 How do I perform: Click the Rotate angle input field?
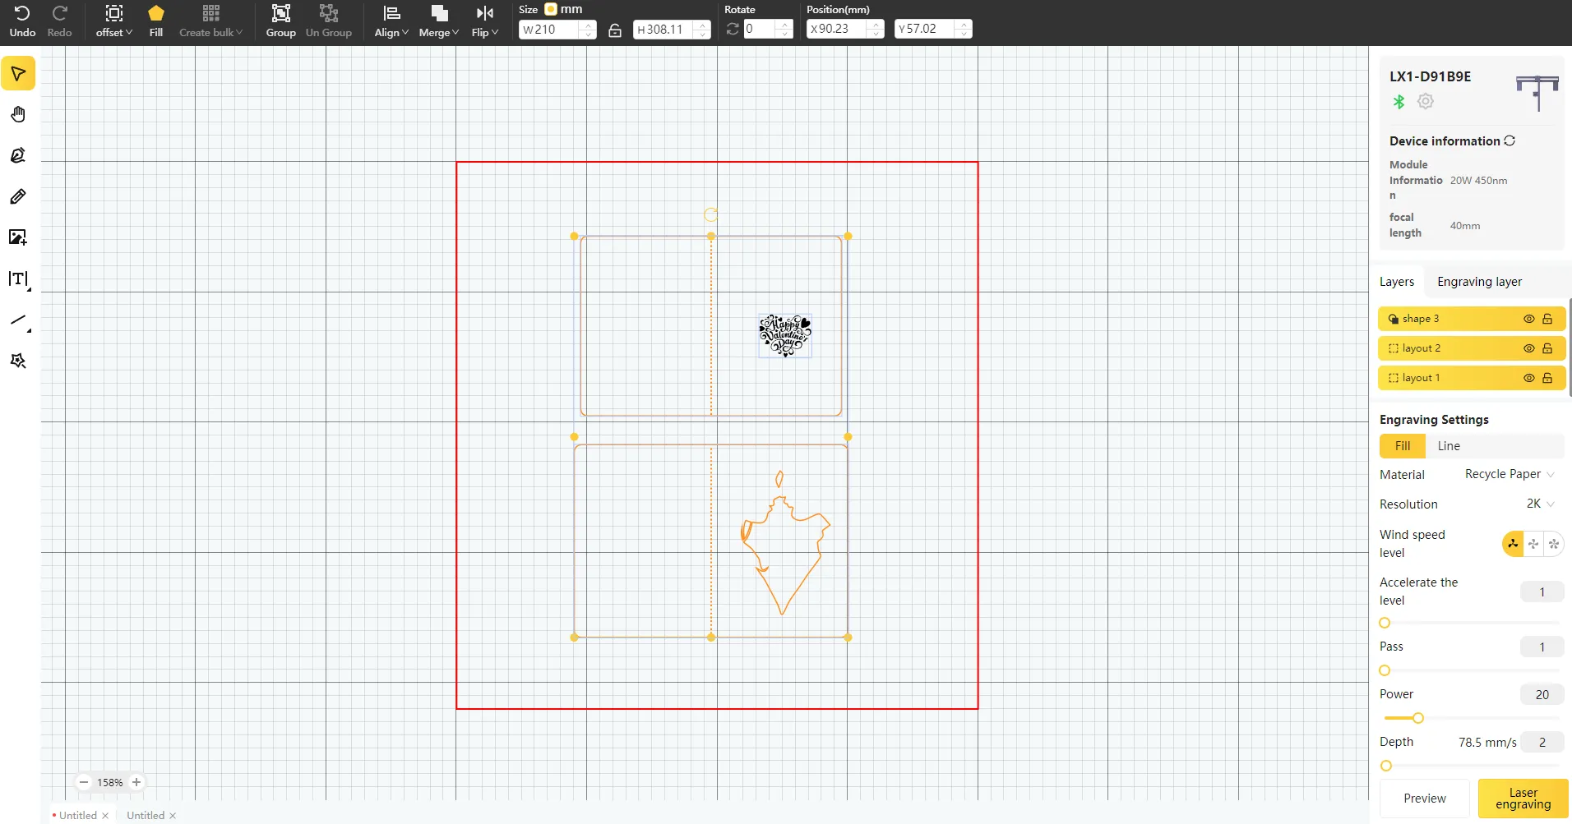(761, 29)
